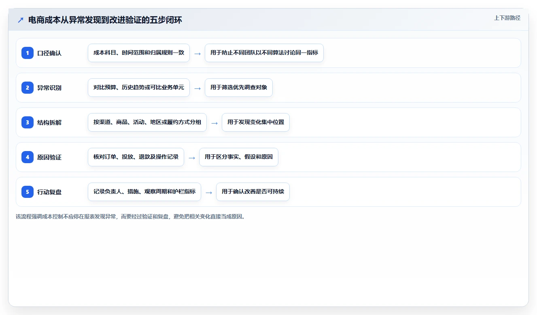
Task: Select the step 1 number badge
Action: pyautogui.click(x=28, y=53)
